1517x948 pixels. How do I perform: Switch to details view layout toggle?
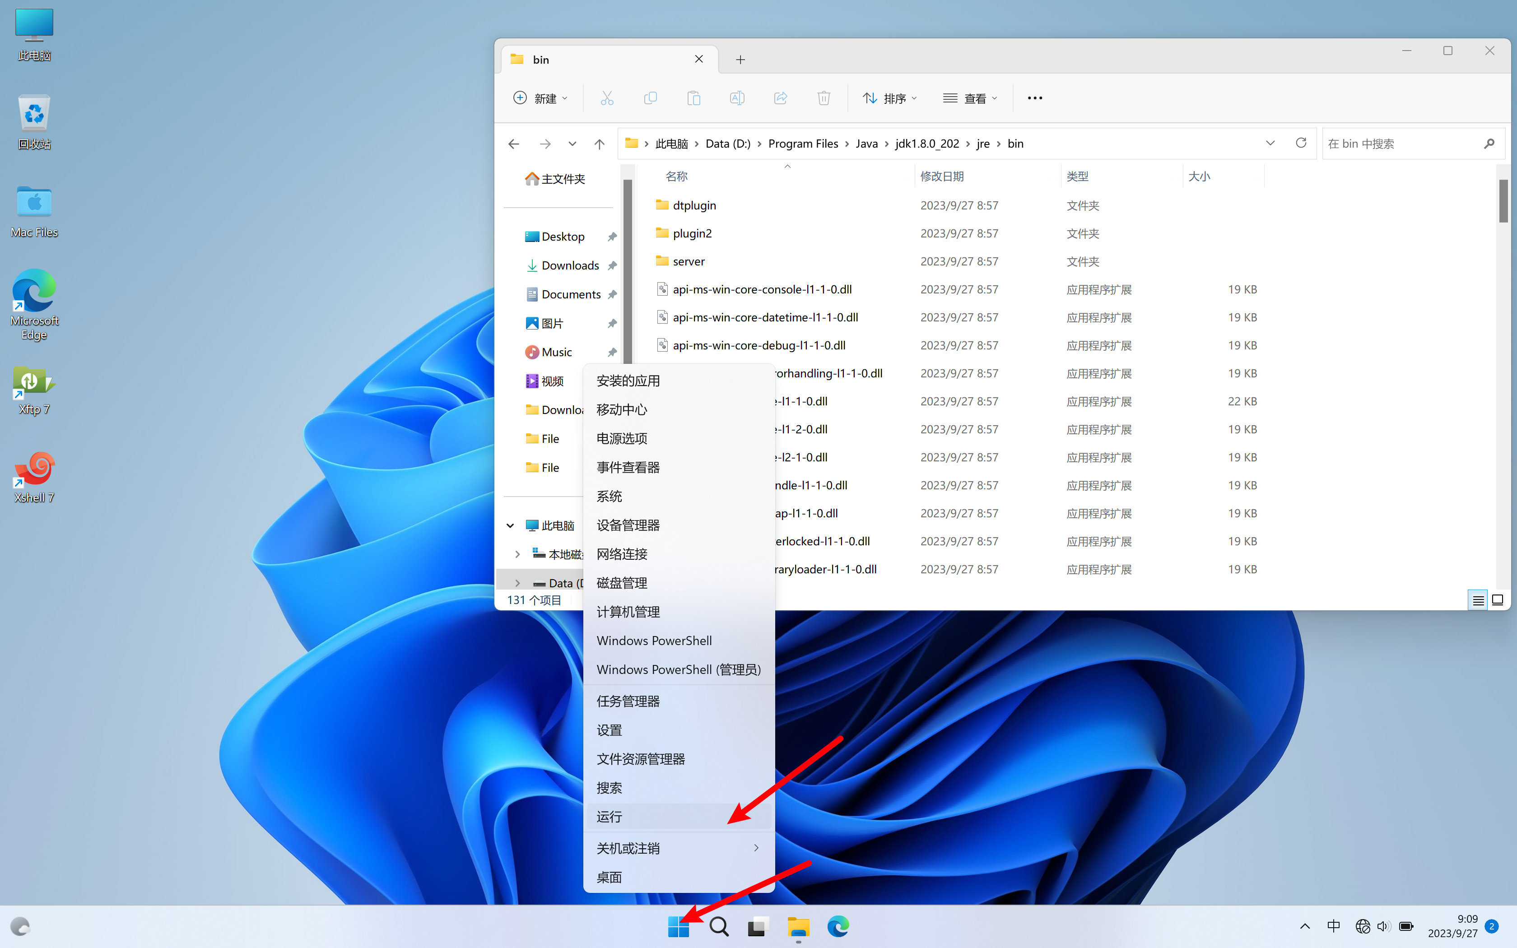(x=1478, y=600)
